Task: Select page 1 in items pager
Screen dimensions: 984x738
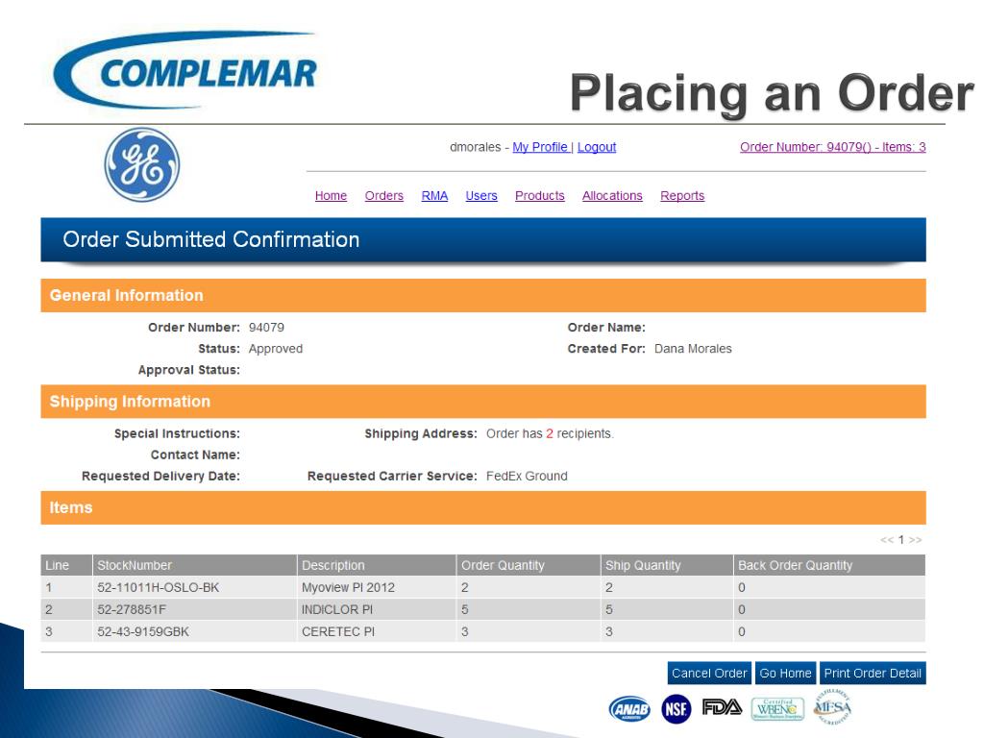Action: (901, 540)
